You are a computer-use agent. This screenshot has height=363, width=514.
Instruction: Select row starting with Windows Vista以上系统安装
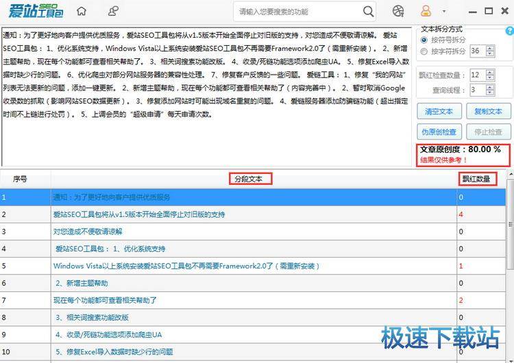click(253, 266)
